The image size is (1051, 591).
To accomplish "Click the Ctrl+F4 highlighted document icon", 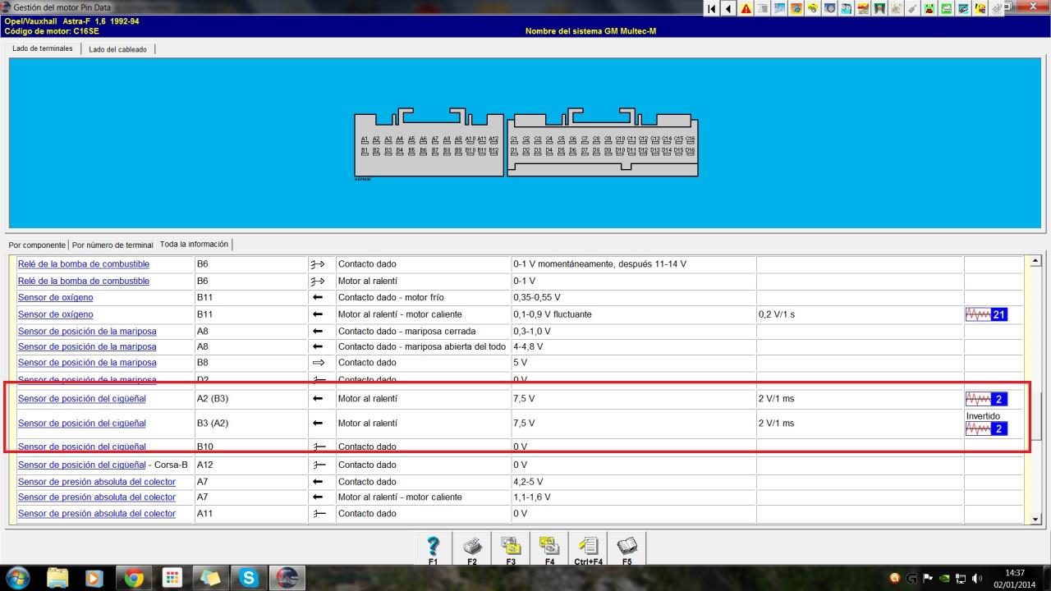I will tap(588, 547).
